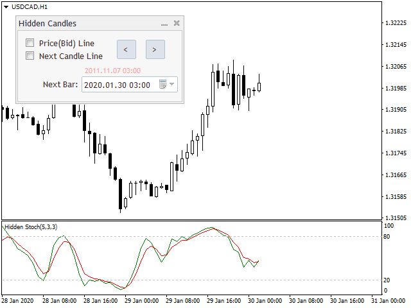
Task: Click the 20 level on stochastic scale
Action: (387, 280)
